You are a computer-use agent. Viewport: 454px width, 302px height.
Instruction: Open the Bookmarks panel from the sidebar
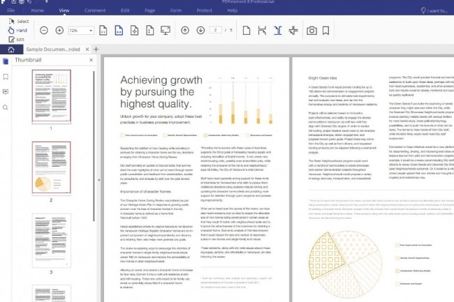click(x=6, y=77)
